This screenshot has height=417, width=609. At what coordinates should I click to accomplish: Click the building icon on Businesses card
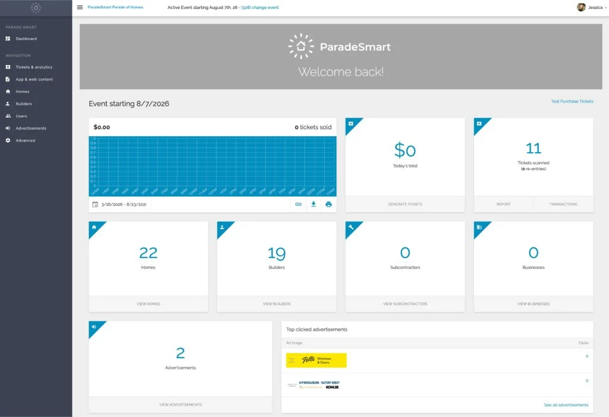point(479,227)
